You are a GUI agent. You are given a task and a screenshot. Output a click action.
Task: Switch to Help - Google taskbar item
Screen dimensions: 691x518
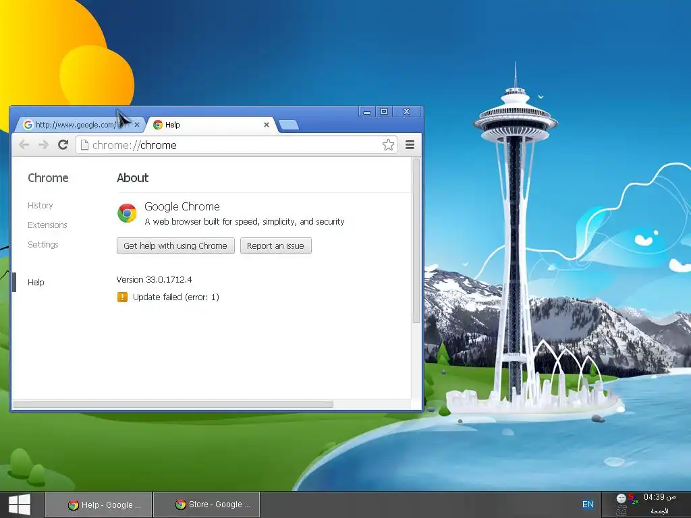(x=99, y=505)
